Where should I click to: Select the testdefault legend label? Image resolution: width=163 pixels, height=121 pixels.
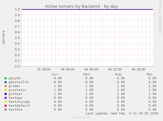[x=19, y=106]
